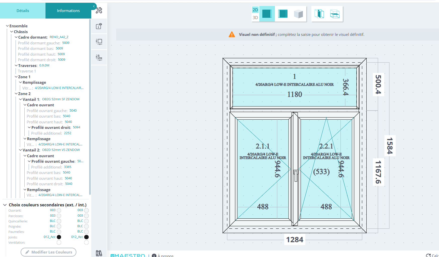The image size is (439, 257).
Task: Collapse the Traverses node
Action: pos(16,65)
